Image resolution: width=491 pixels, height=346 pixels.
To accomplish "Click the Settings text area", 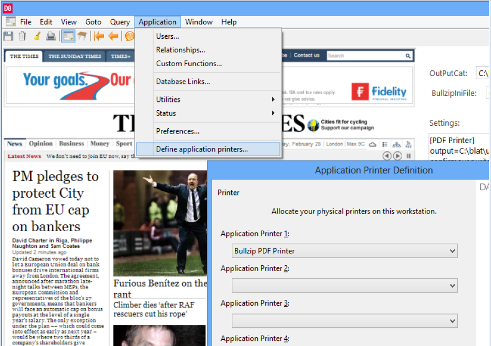I will (x=459, y=147).
